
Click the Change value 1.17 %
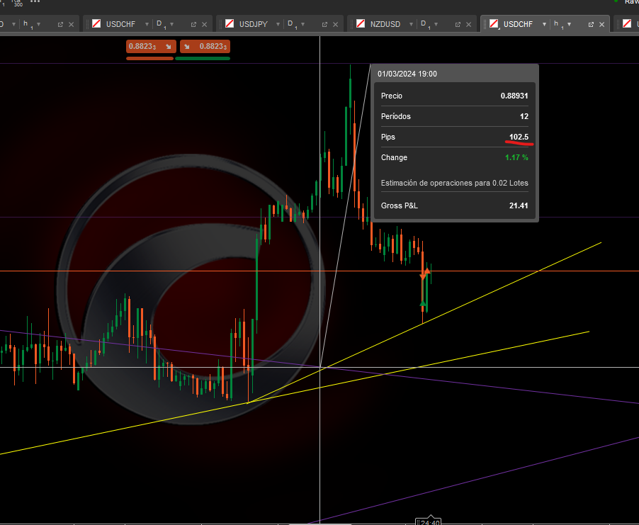click(516, 157)
